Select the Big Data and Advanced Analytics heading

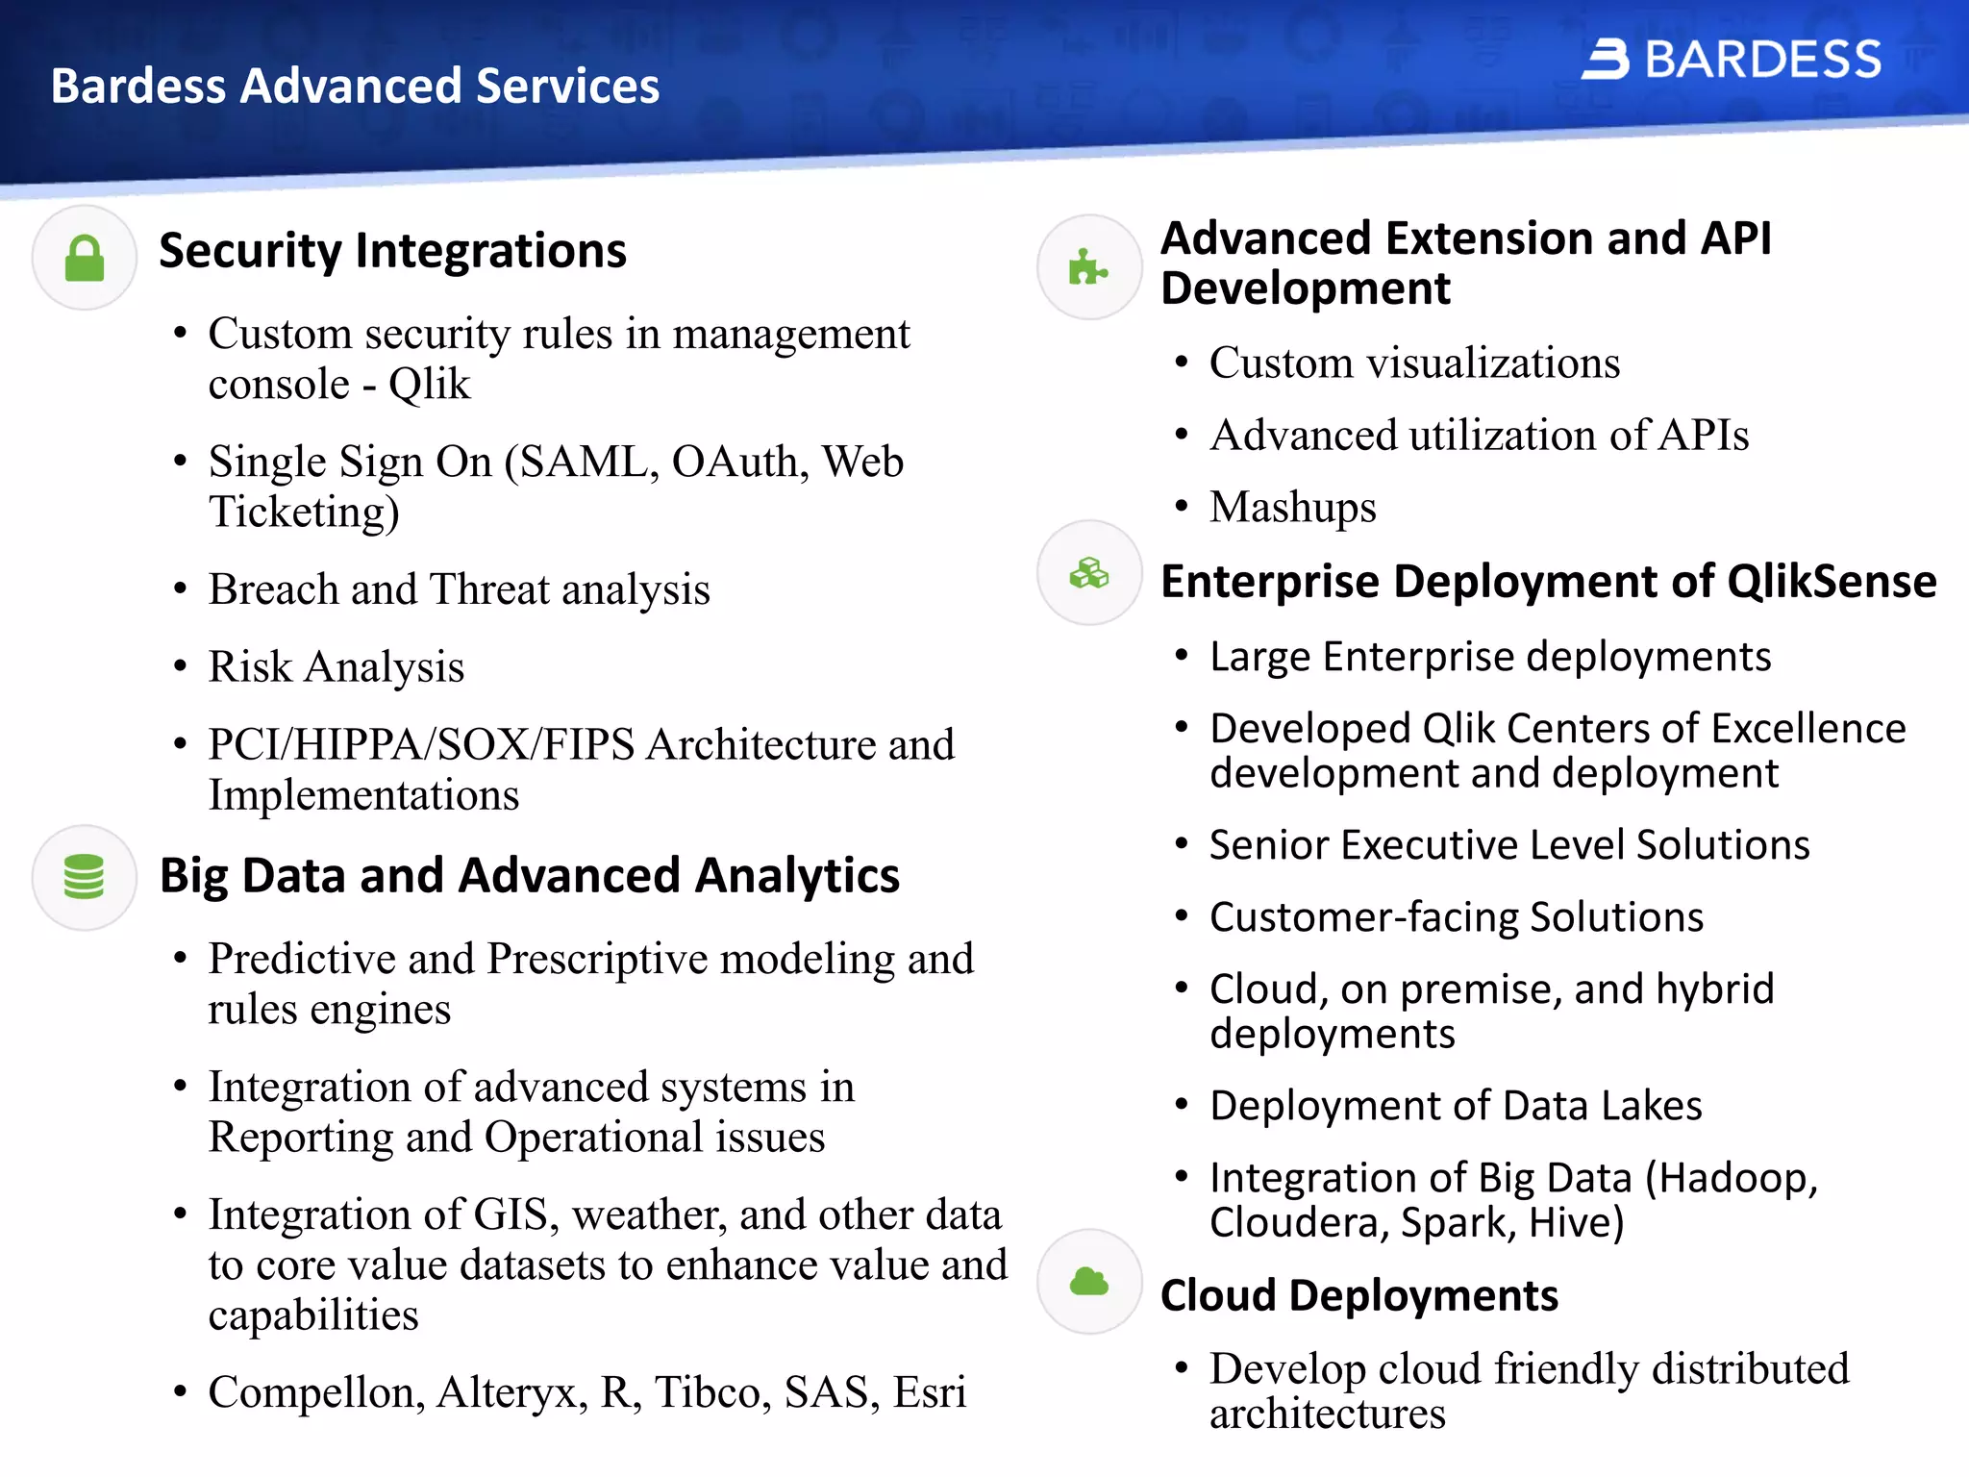530,876
